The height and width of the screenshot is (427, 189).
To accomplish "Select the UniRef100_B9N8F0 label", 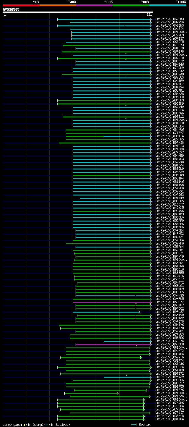I will point(170,97).
